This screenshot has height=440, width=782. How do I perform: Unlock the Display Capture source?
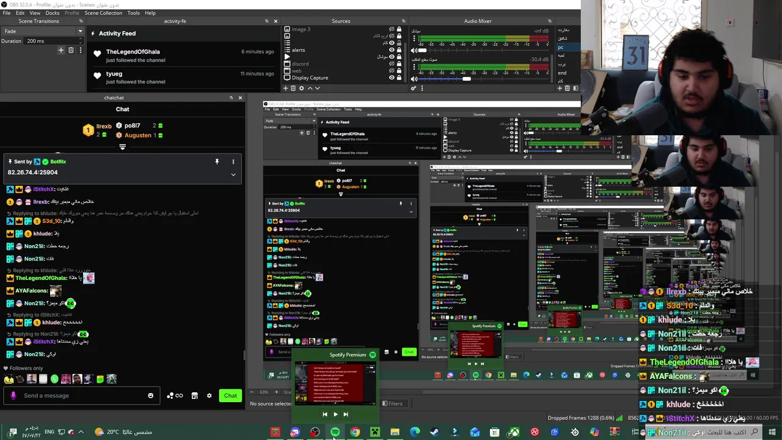400,78
